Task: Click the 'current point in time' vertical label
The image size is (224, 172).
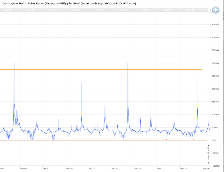Action: click(208, 154)
